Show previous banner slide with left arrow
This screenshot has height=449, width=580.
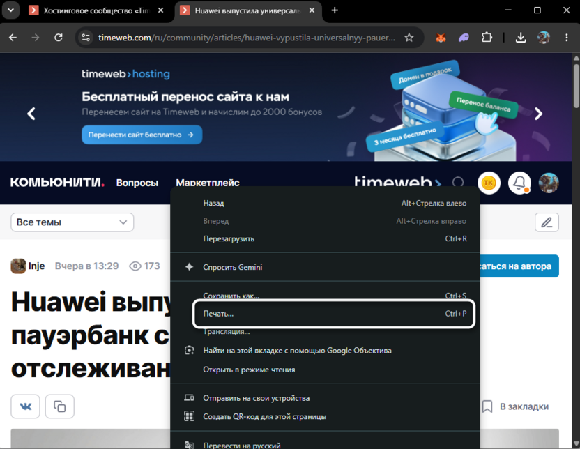pos(31,114)
